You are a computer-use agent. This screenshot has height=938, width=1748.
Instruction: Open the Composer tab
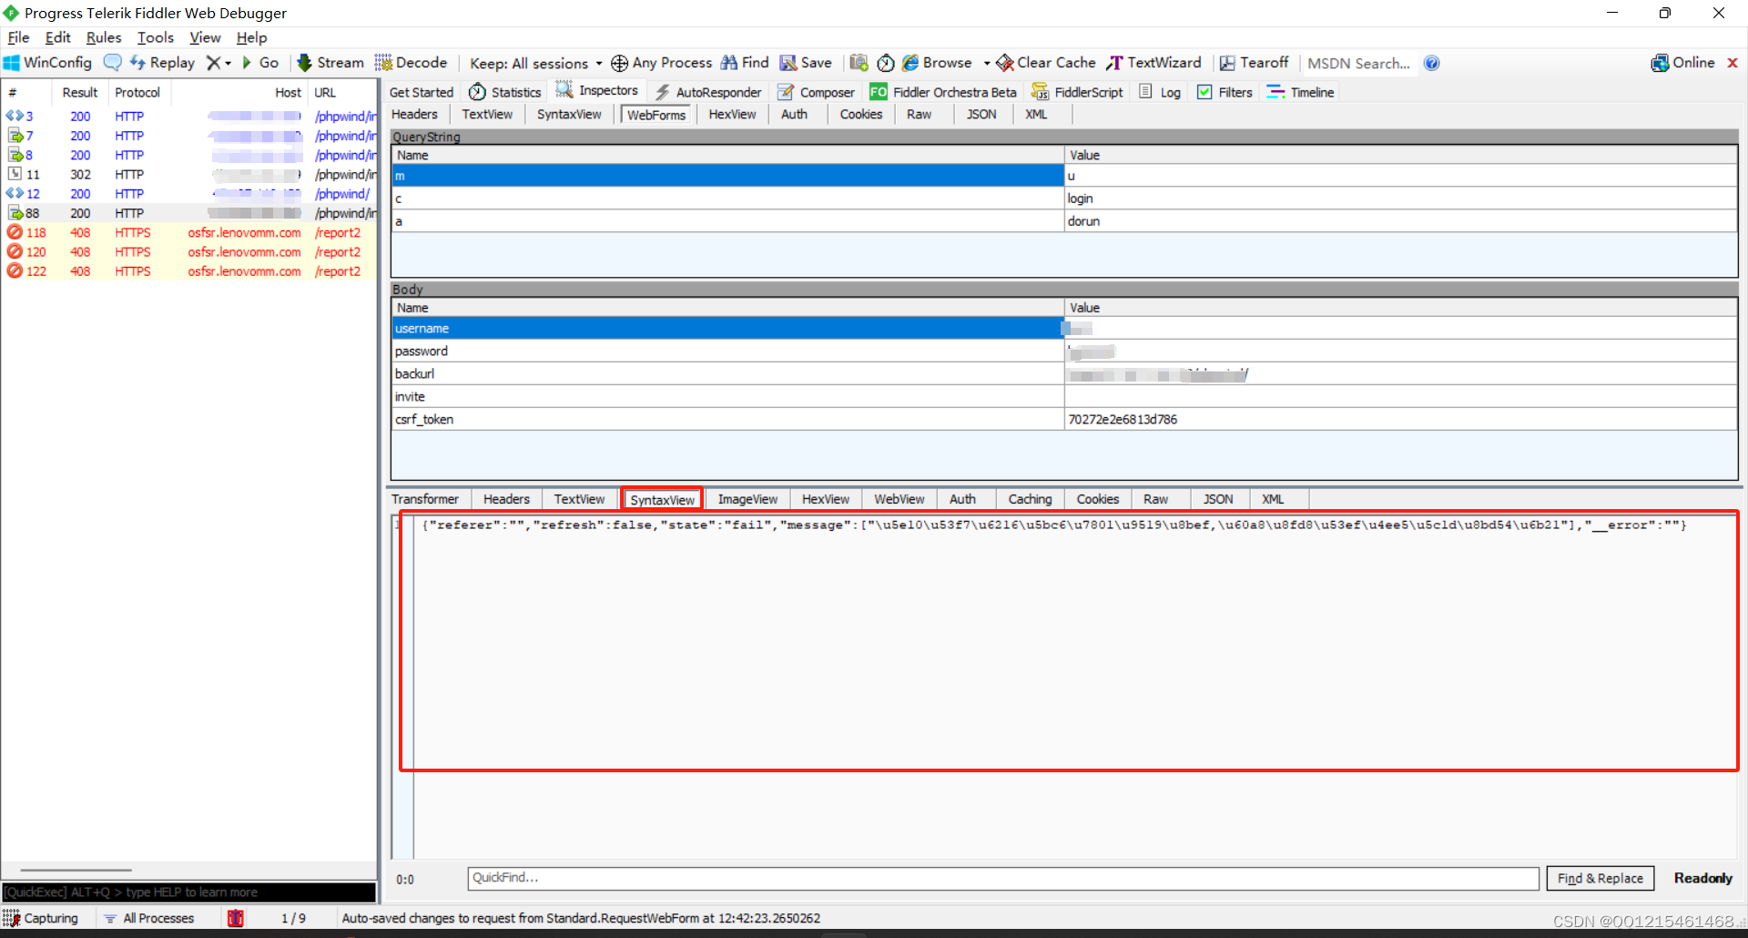coord(817,92)
